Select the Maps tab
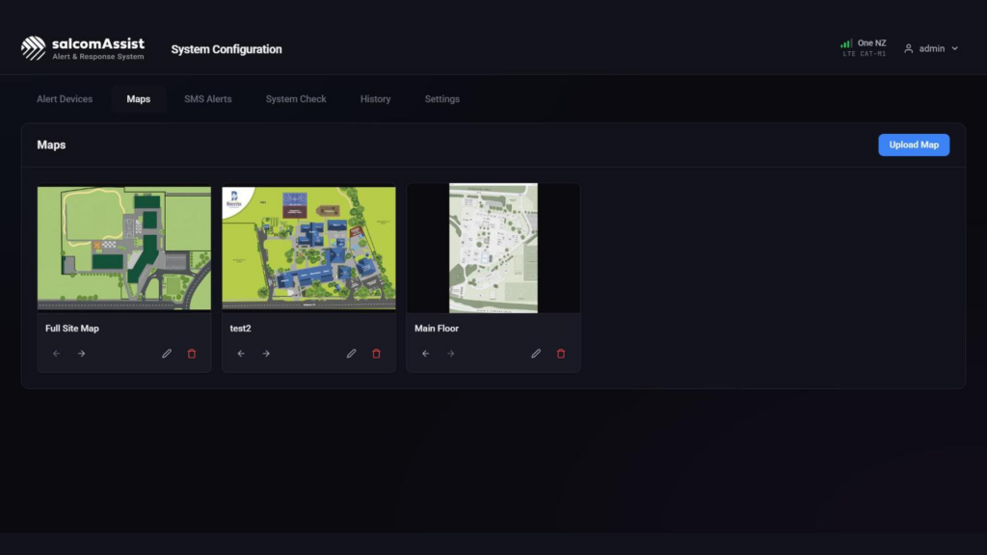This screenshot has width=987, height=555. (139, 99)
